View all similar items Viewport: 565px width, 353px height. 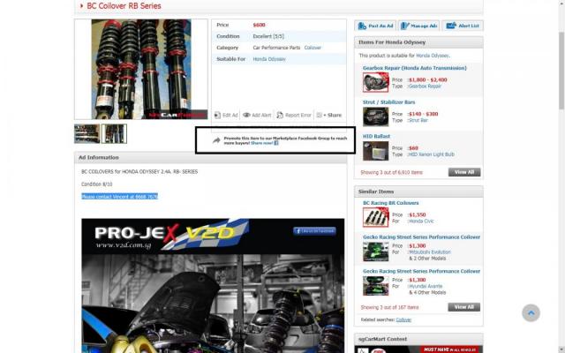pyautogui.click(x=464, y=307)
